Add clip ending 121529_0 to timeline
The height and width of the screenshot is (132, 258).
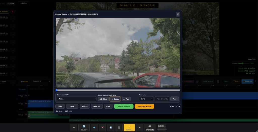coord(13,50)
